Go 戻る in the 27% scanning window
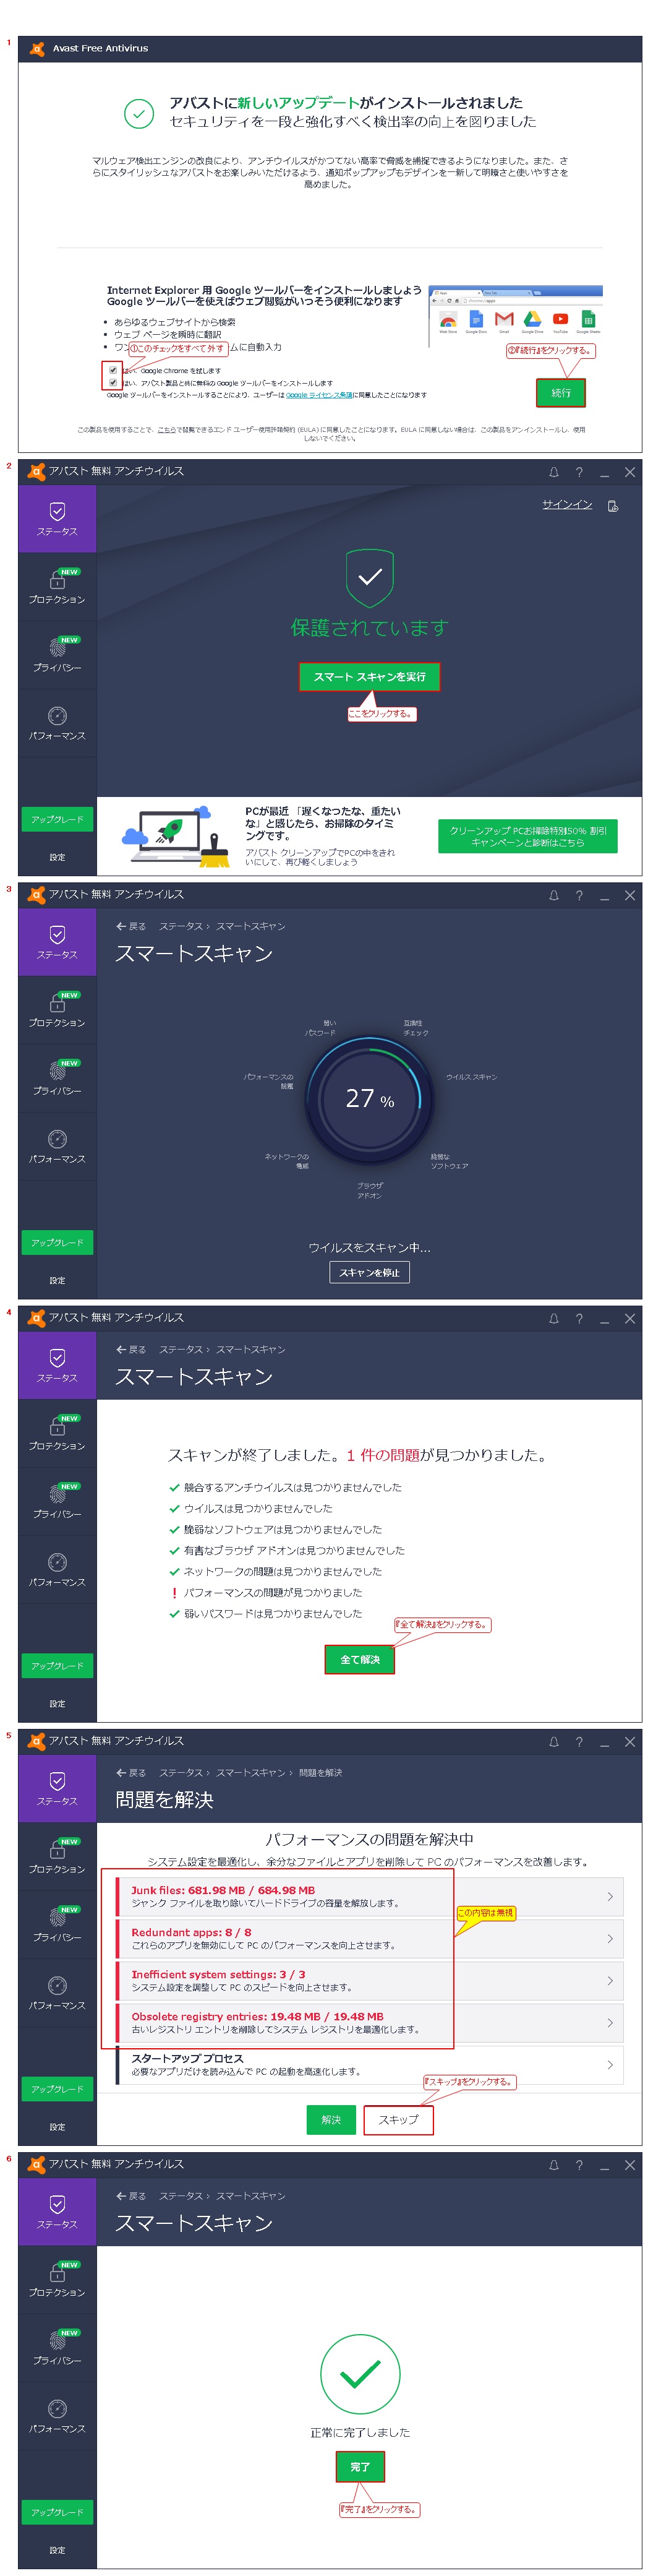Viewport: 648px width, 2576px height. click(131, 926)
